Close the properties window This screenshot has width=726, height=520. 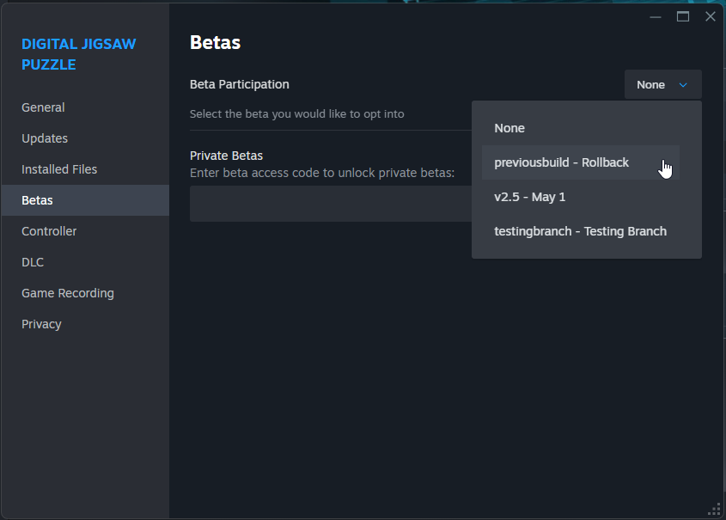711,17
